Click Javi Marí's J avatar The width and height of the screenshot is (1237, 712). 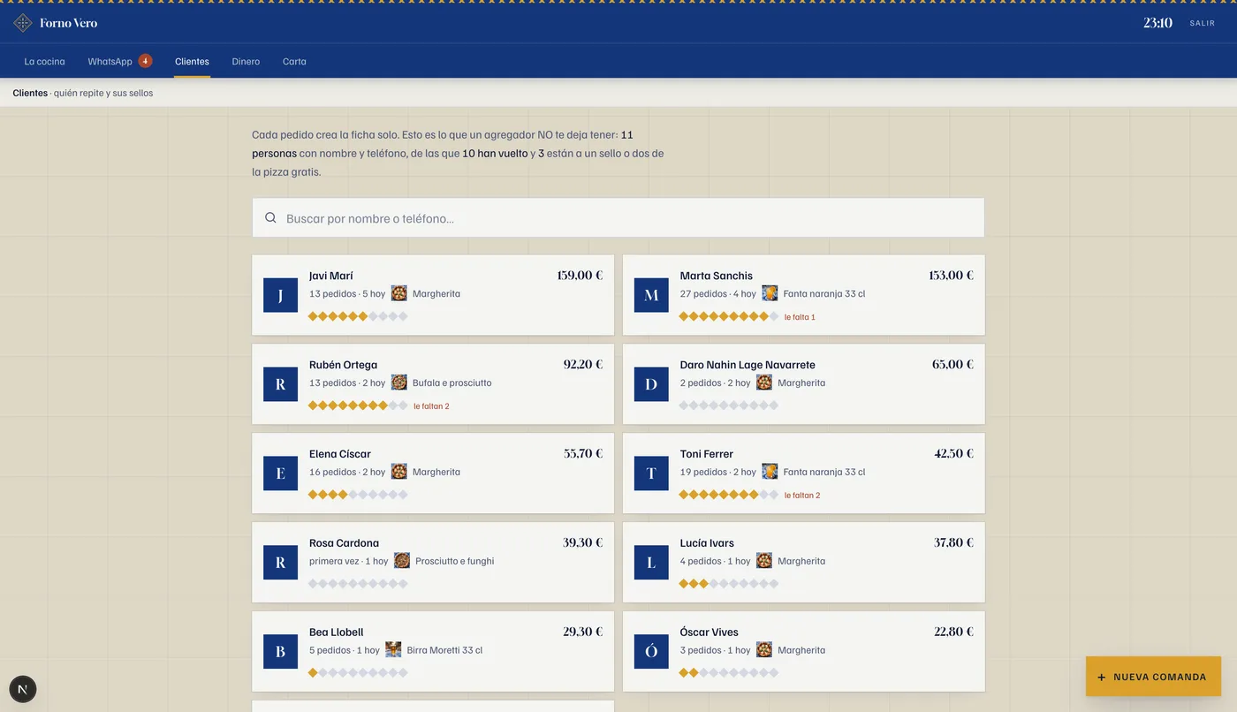coord(280,295)
